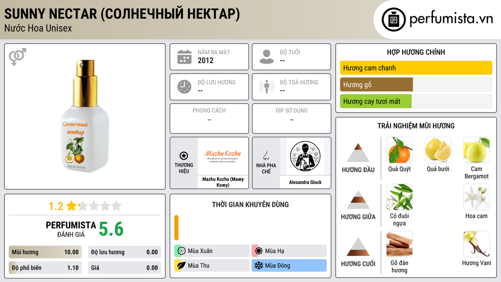Click the Độ lưu hương 0.00 score field
Screen dimensions: 501x282
click(x=124, y=252)
